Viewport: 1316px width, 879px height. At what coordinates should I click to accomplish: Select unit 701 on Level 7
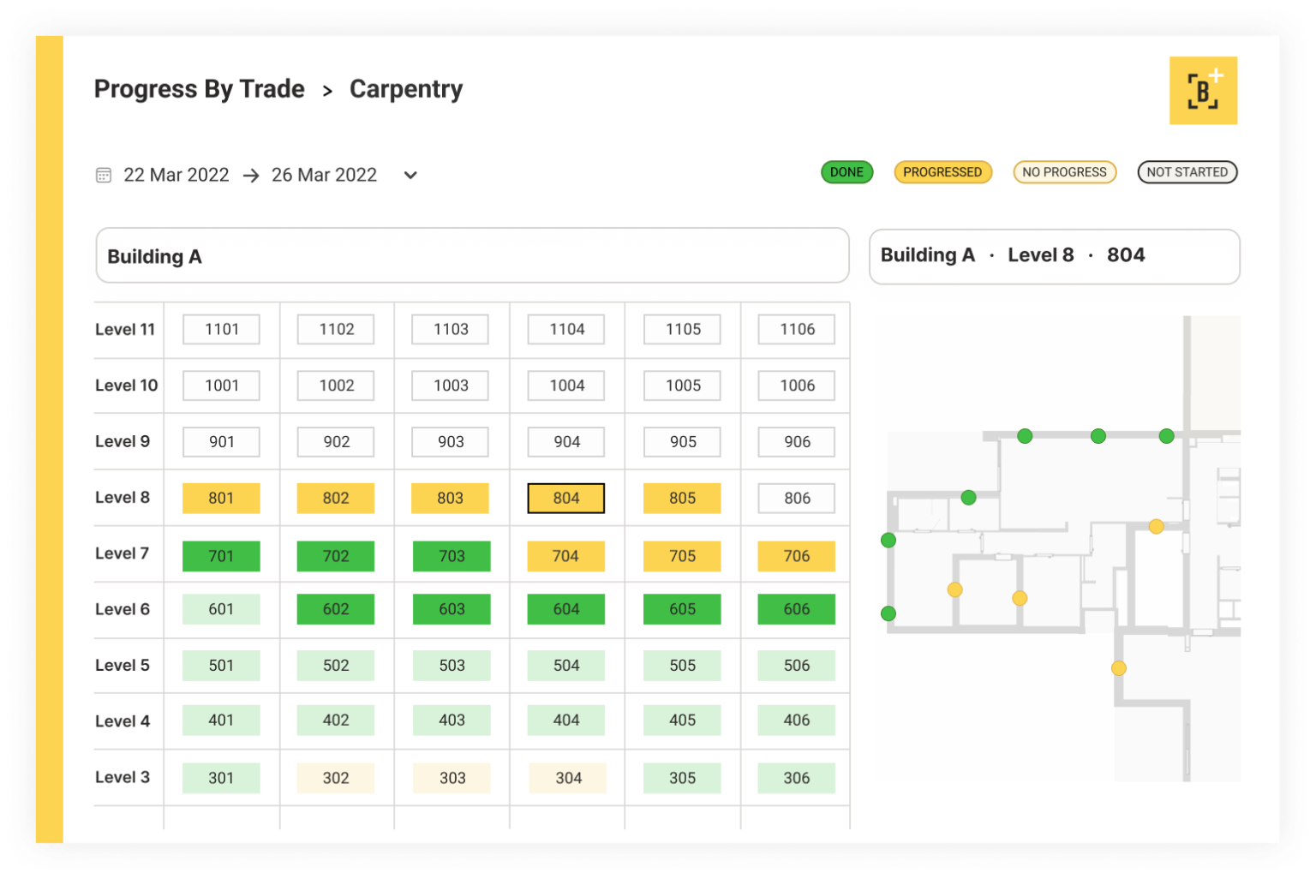(x=220, y=555)
